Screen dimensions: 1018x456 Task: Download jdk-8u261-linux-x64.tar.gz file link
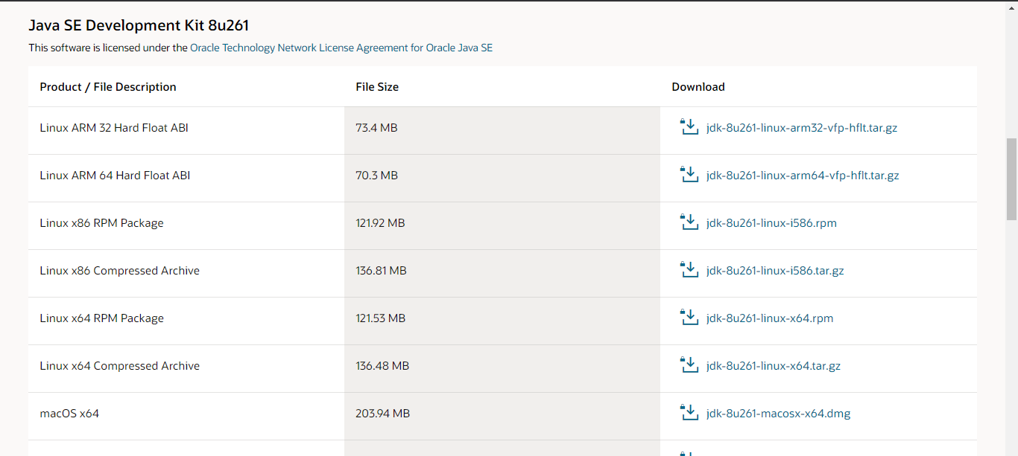(774, 366)
